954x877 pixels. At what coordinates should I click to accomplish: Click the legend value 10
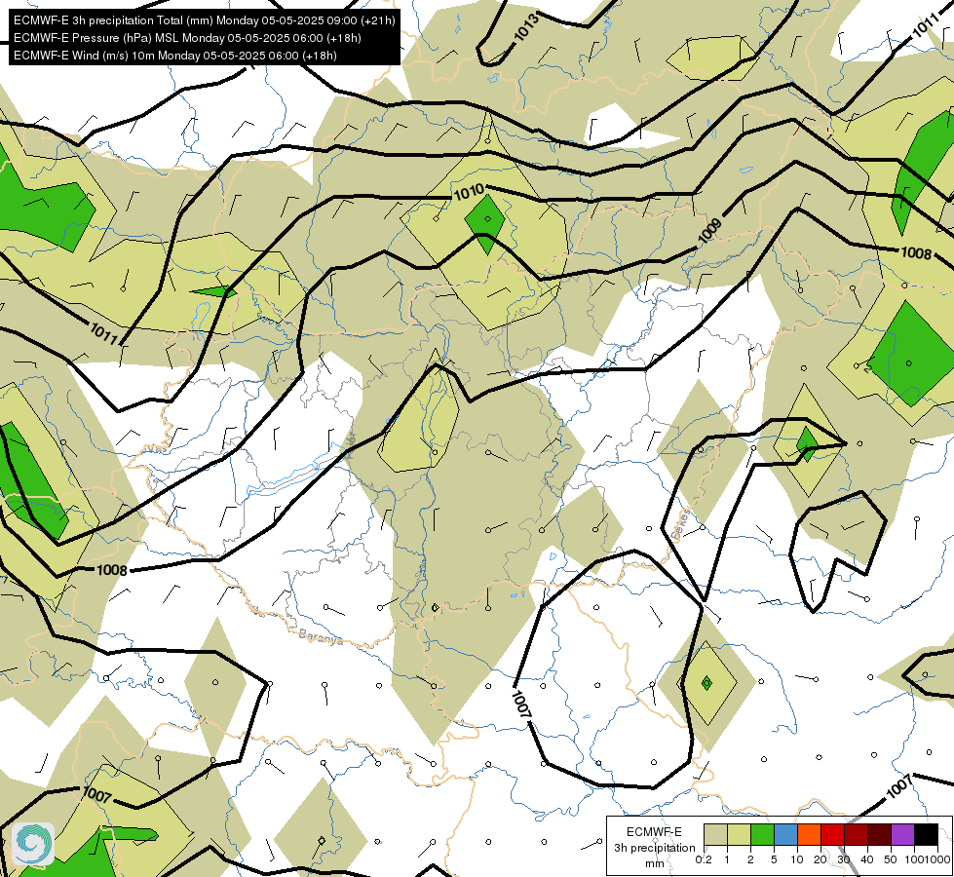[x=797, y=859]
